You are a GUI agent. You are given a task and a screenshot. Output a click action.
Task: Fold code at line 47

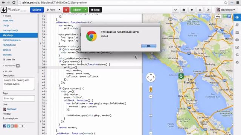(46, 88)
